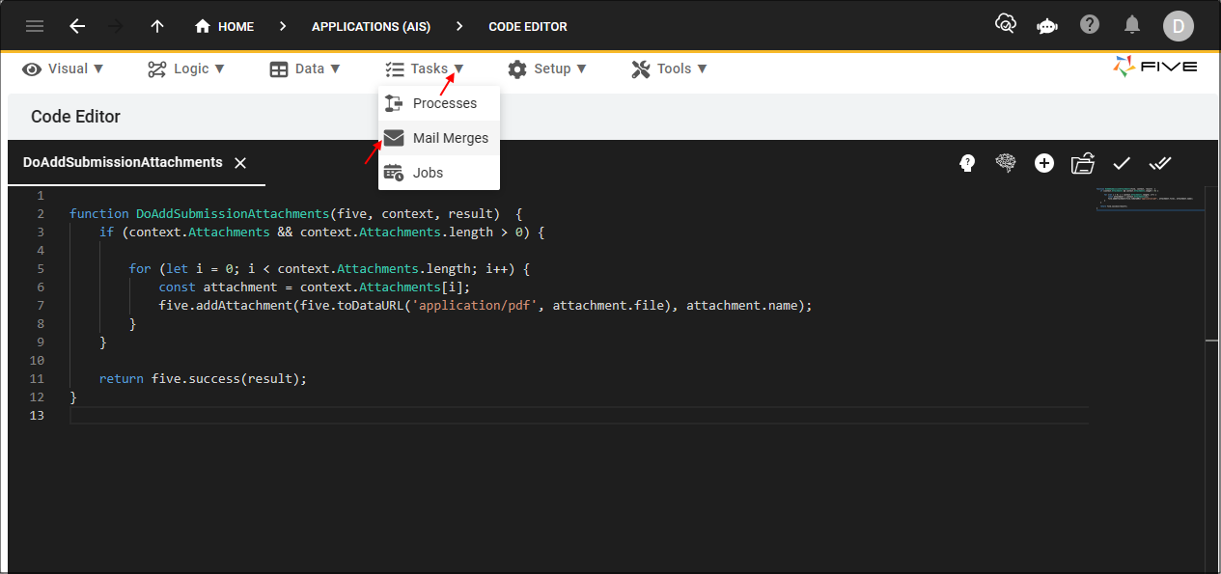Click the up arrow navigation icon
Viewport: 1221px width, 574px height.
pos(157,26)
